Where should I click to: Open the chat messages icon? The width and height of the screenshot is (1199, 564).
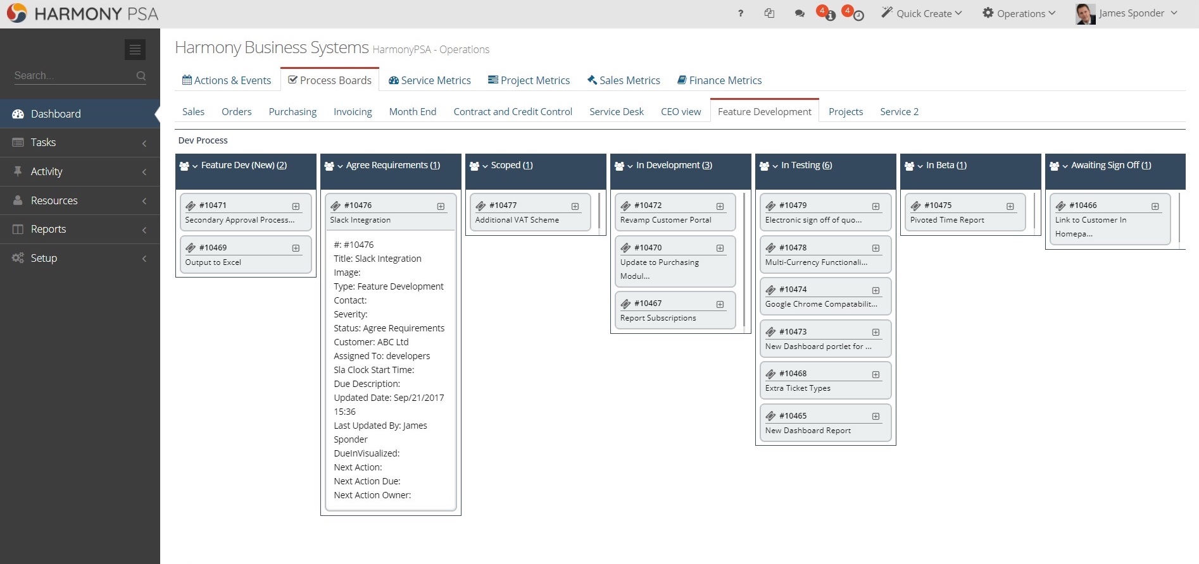[800, 13]
